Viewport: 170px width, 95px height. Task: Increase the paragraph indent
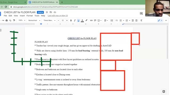[136, 21]
